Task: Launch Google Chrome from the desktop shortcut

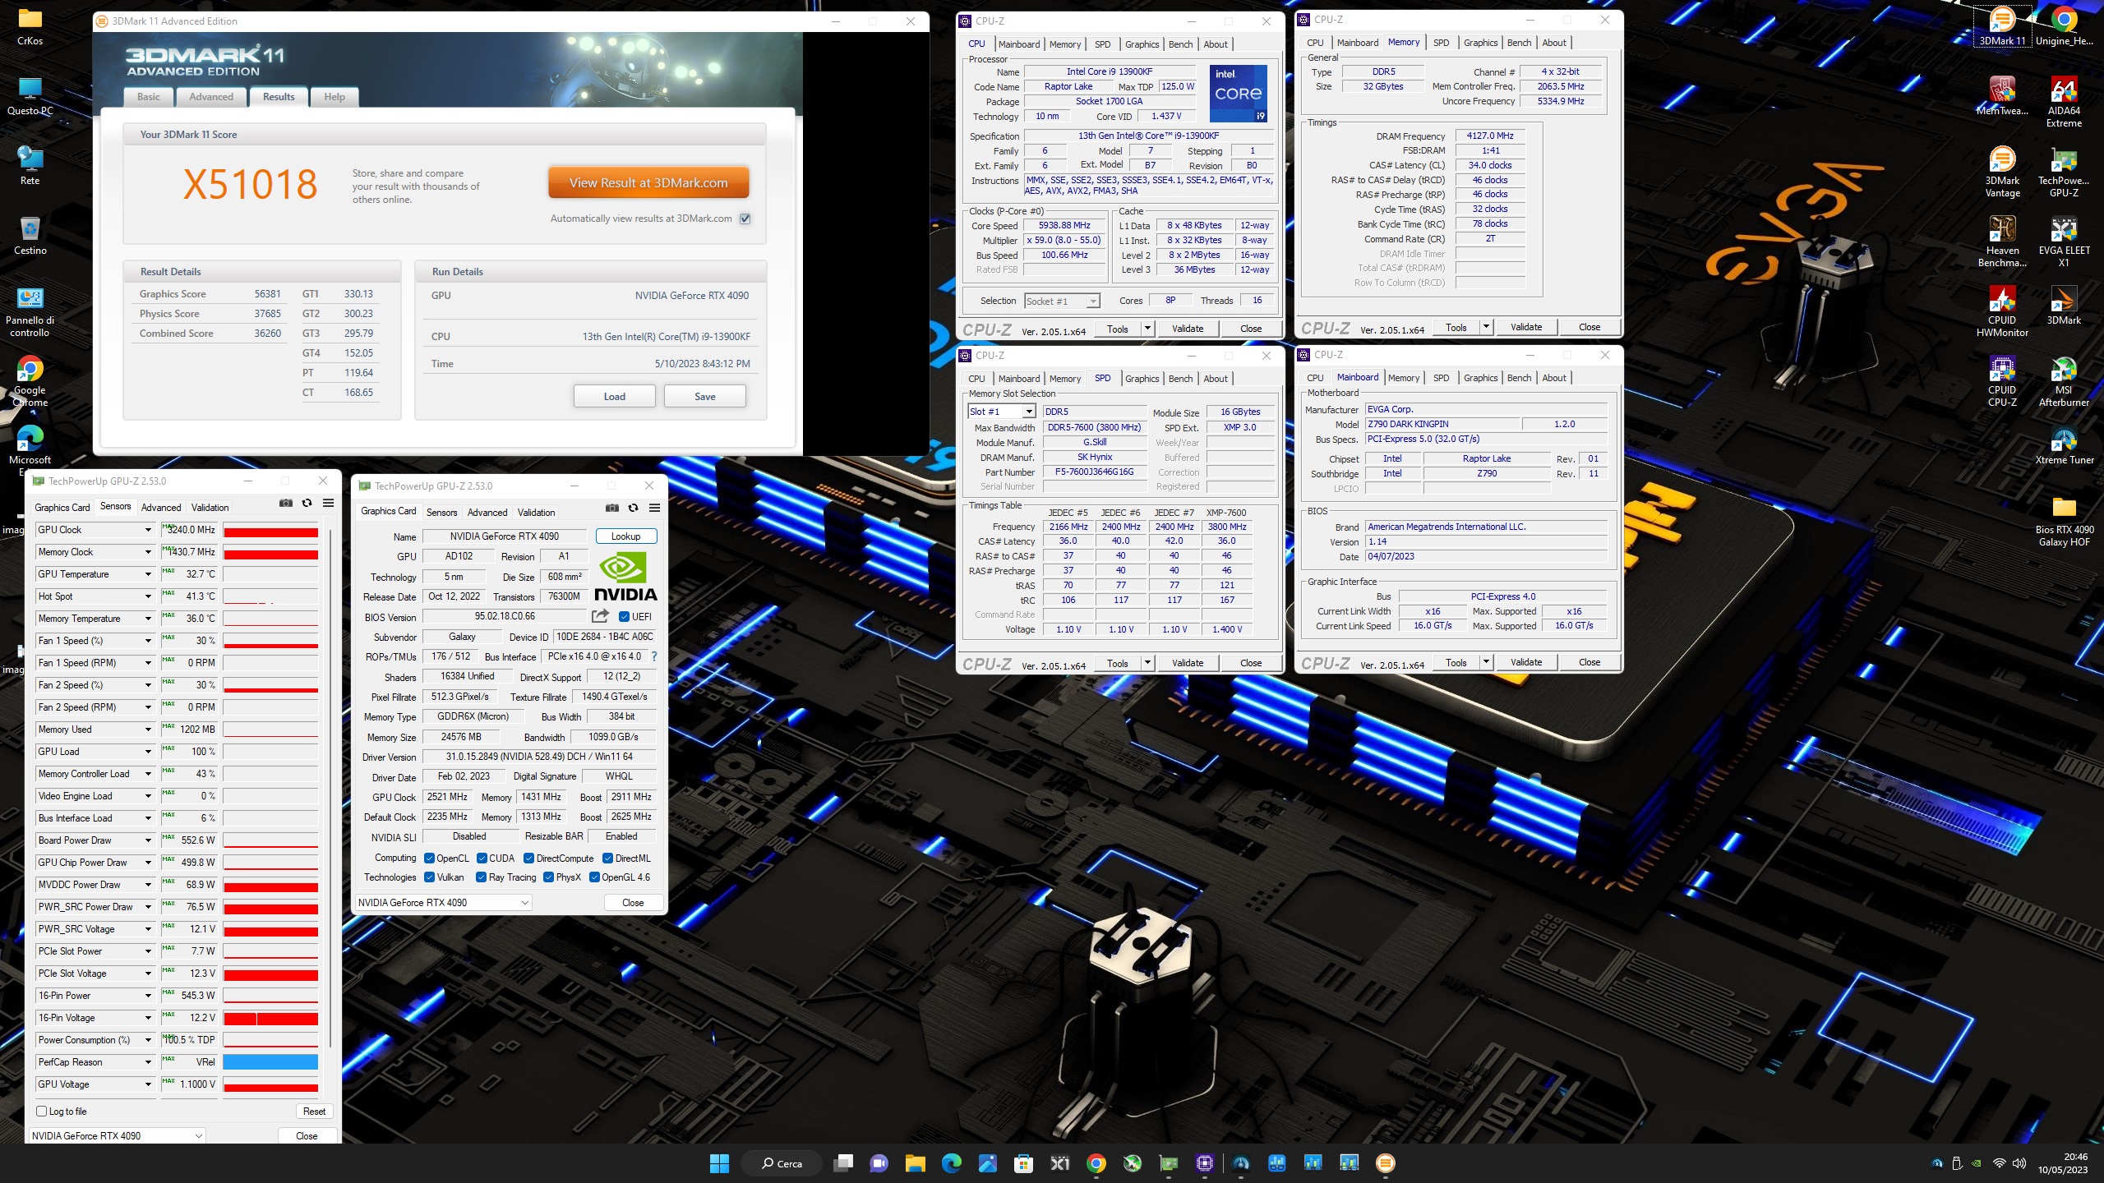Action: pyautogui.click(x=30, y=382)
